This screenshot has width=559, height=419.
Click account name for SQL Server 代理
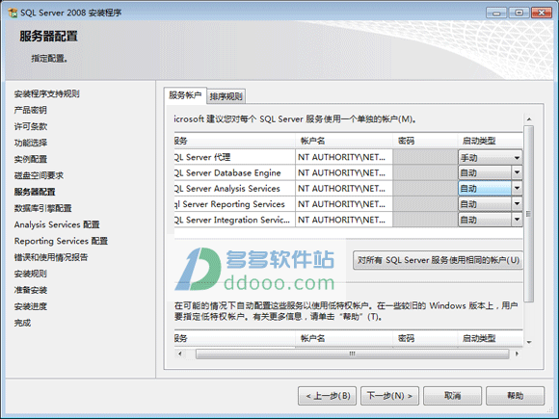pos(344,157)
